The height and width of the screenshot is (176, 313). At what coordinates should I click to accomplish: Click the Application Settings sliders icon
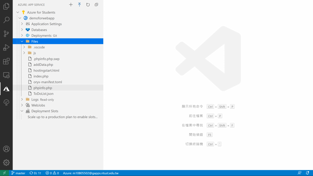click(28, 24)
